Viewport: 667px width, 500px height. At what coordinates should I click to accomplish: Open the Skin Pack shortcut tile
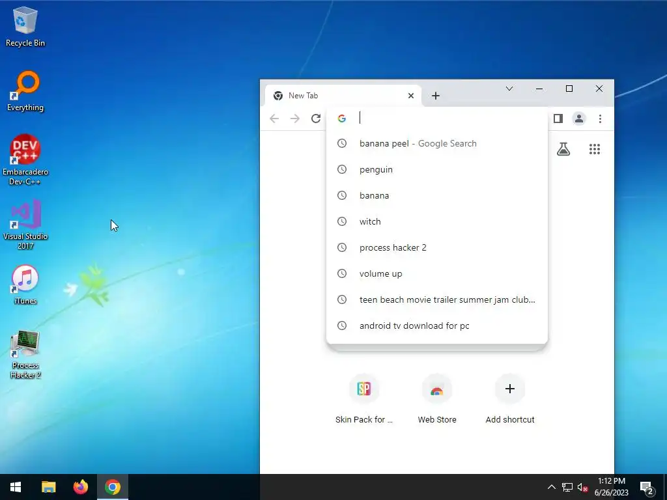pyautogui.click(x=363, y=398)
